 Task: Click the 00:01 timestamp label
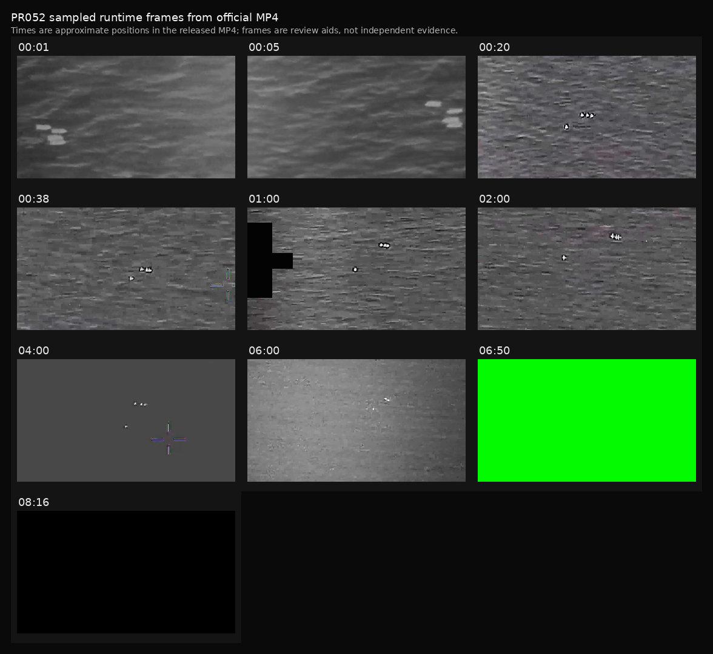(34, 47)
